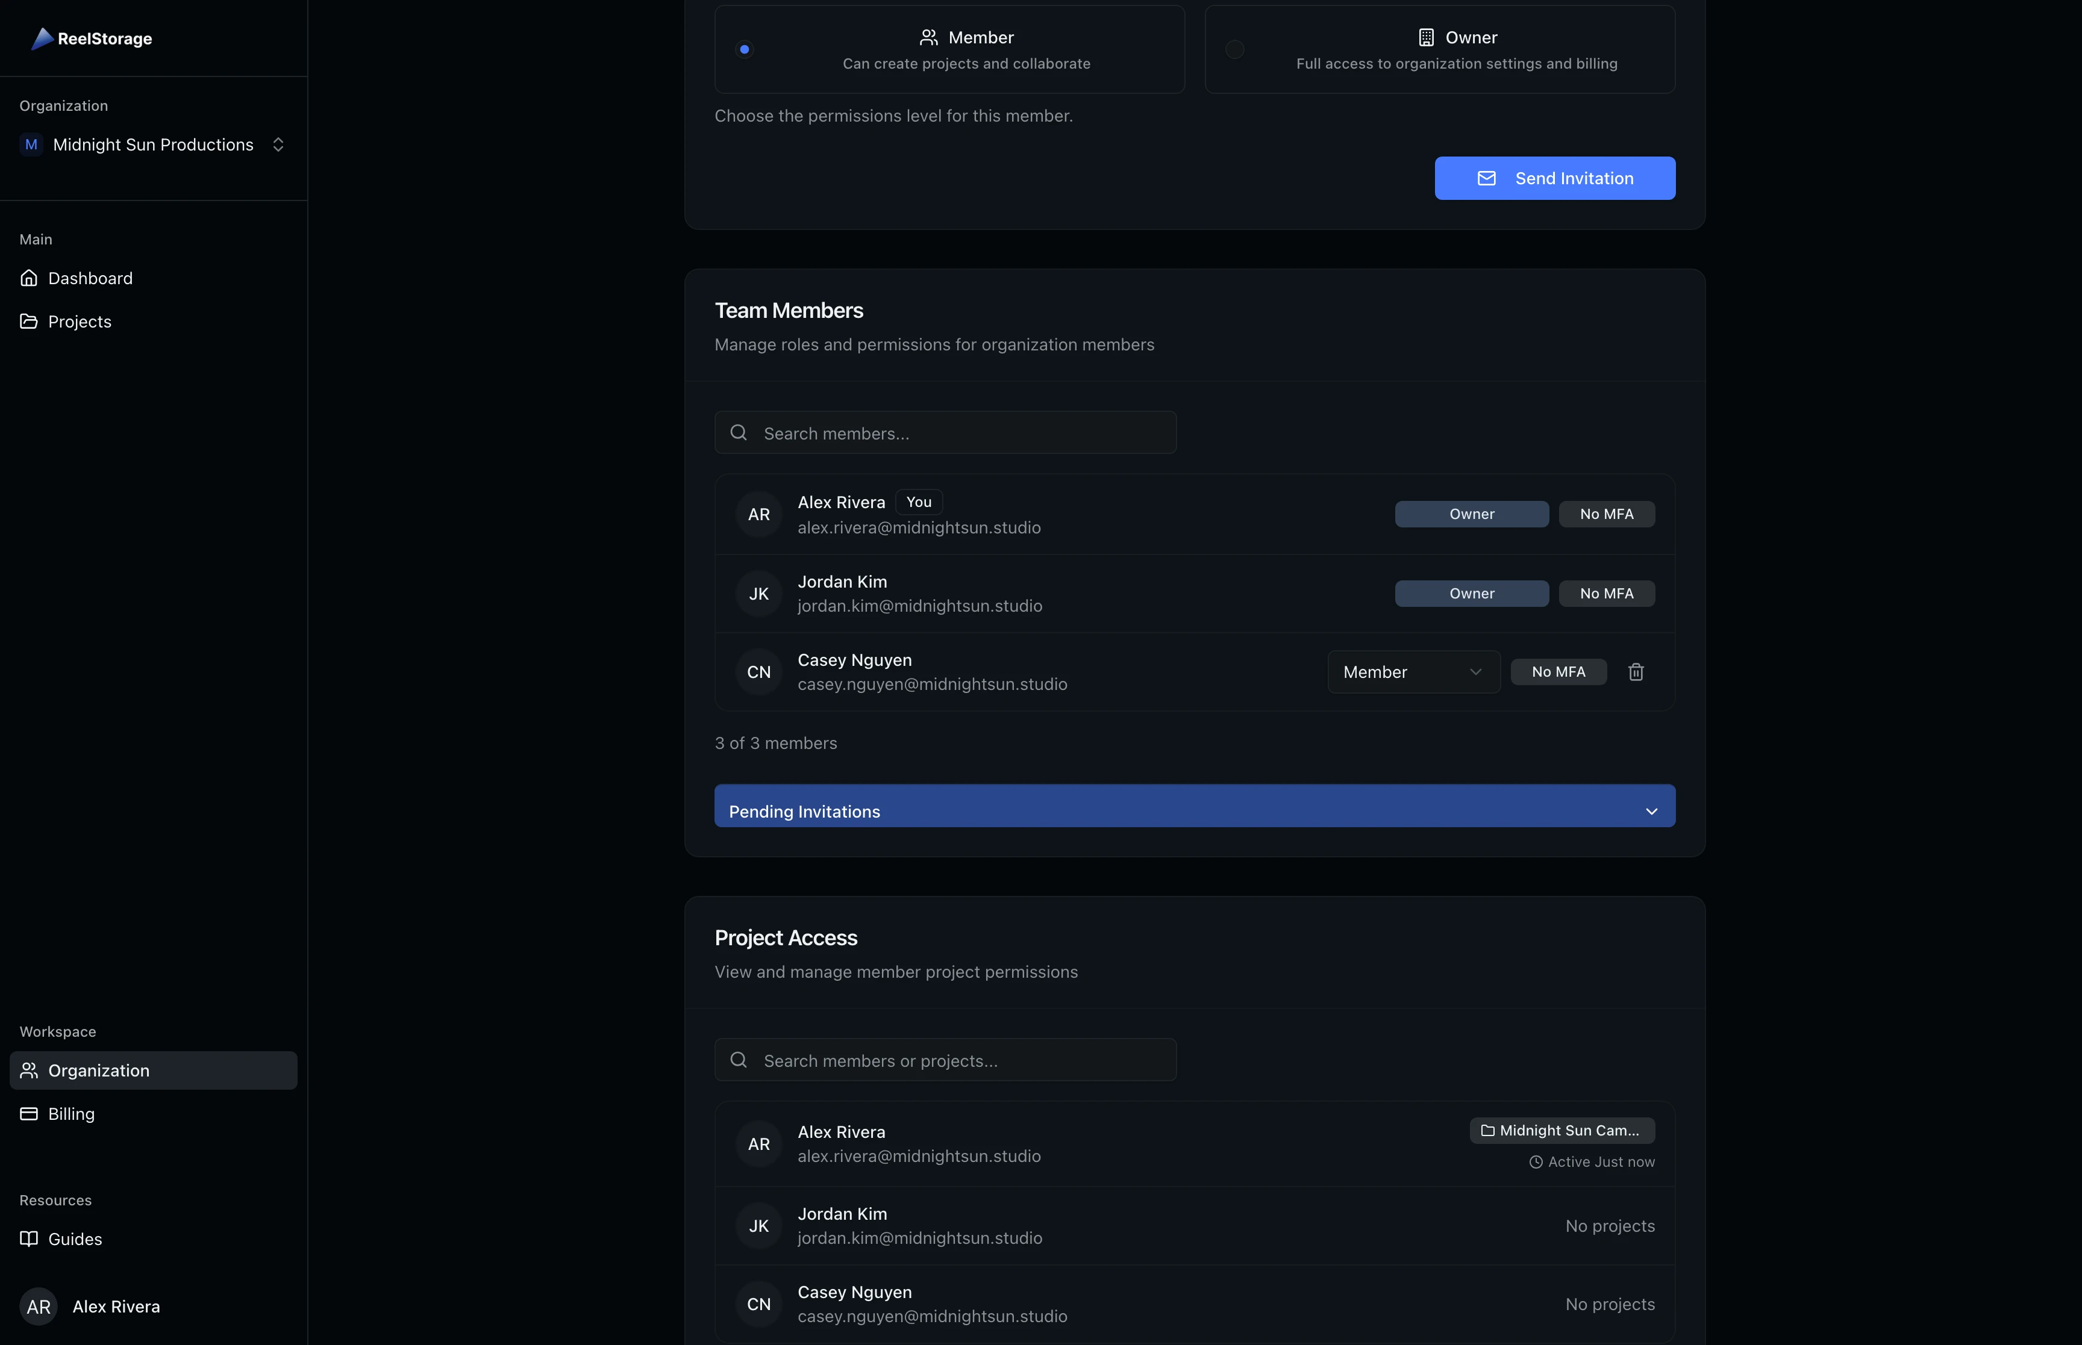Click the Projects folder icon in sidebar
Image resolution: width=2082 pixels, height=1345 pixels.
pyautogui.click(x=30, y=321)
